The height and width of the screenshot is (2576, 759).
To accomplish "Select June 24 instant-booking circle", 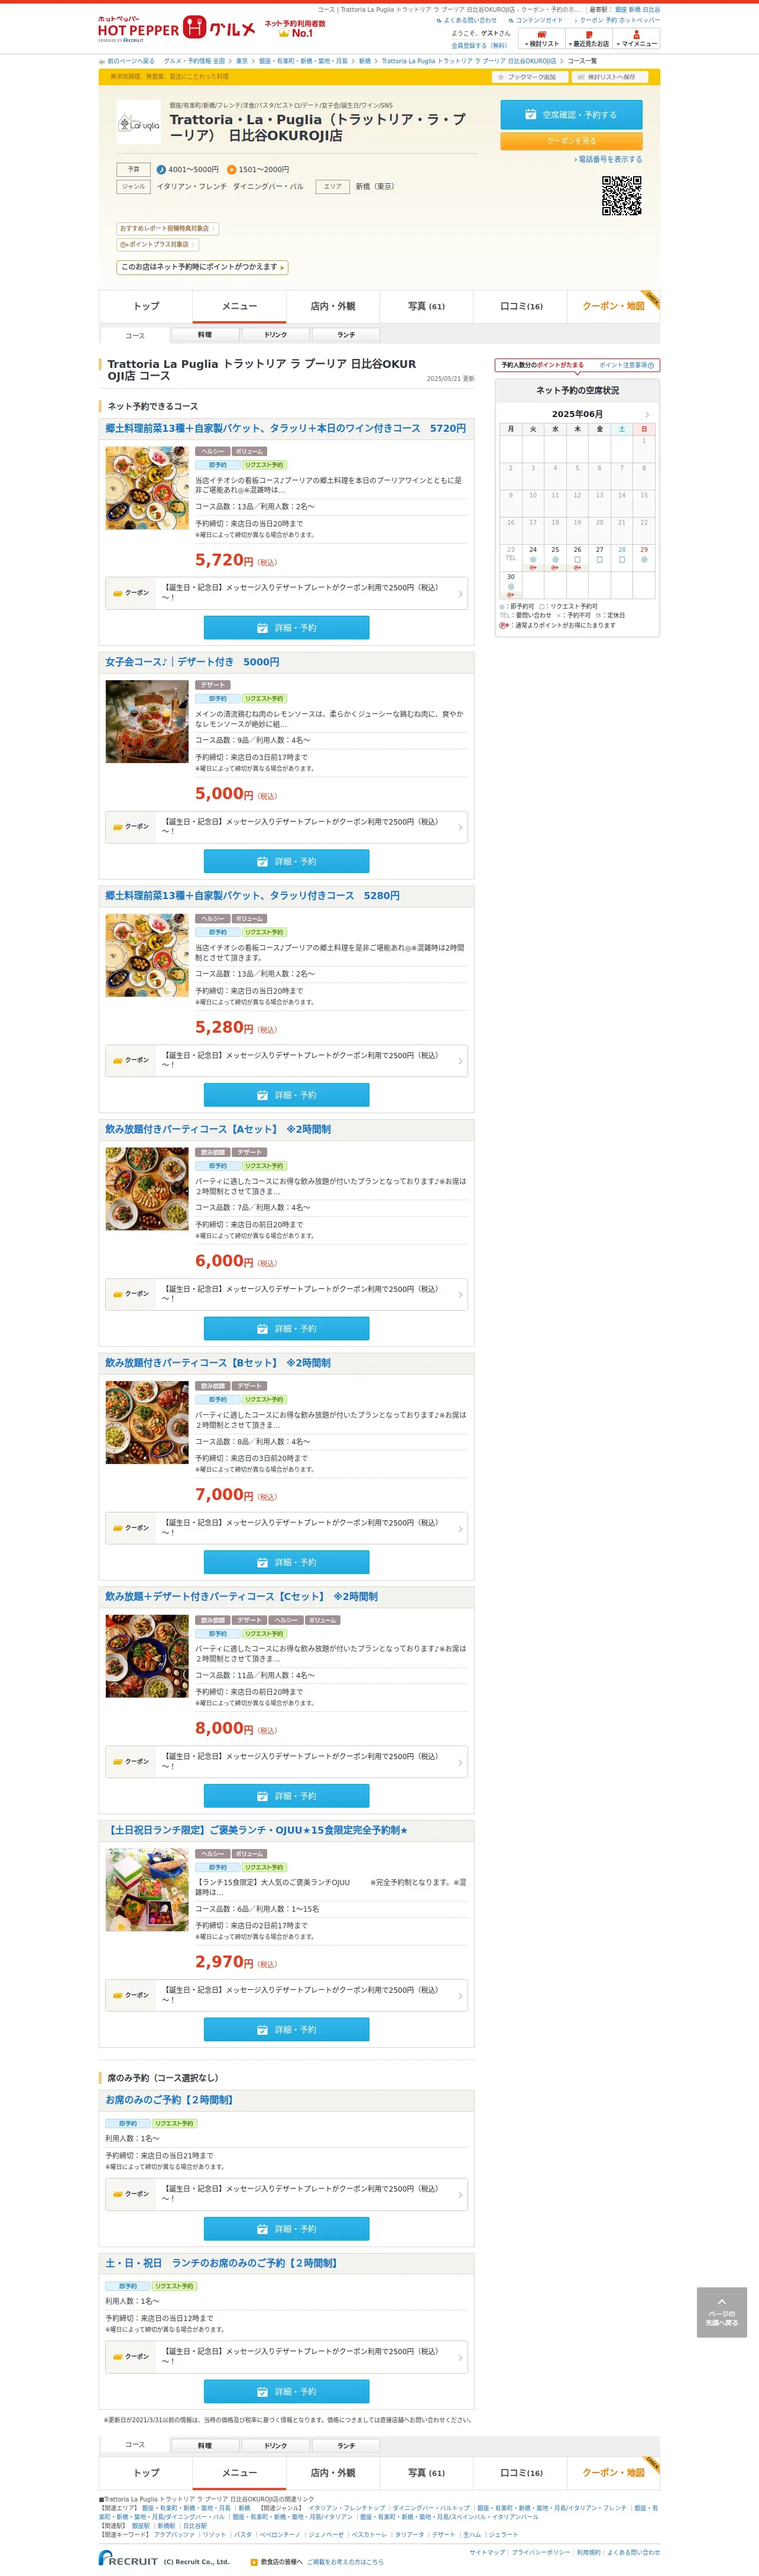I will pos(532,560).
